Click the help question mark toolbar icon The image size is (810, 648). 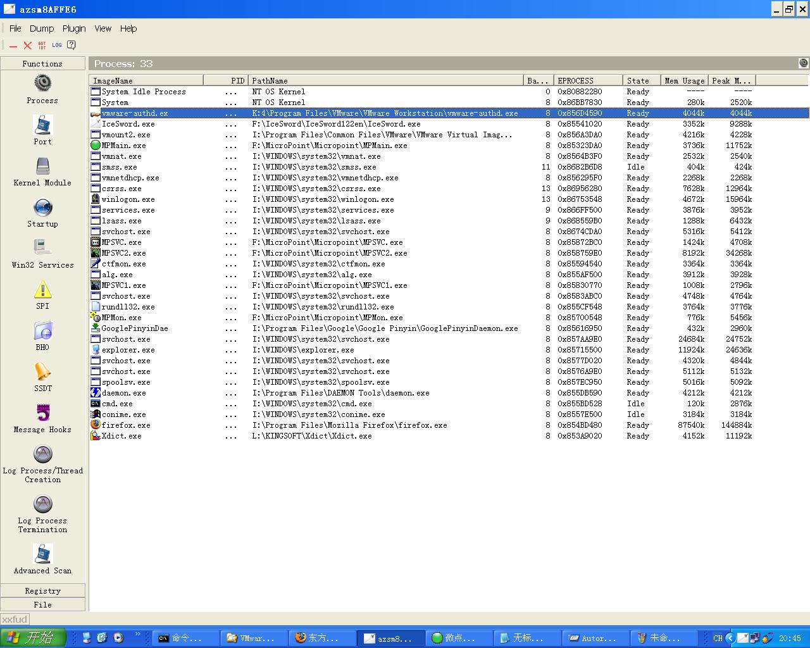pyautogui.click(x=72, y=45)
